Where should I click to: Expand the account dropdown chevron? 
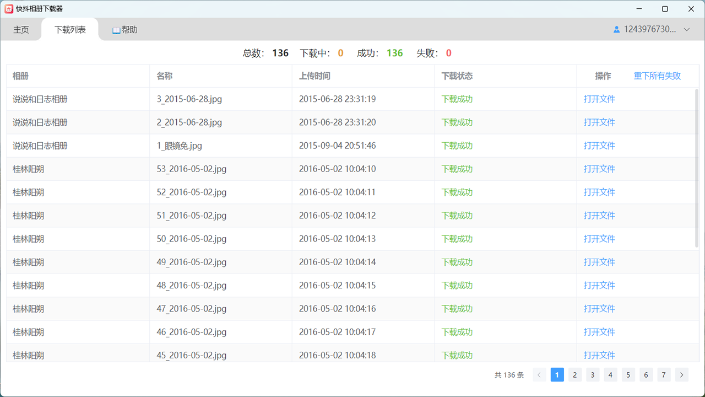coord(686,30)
